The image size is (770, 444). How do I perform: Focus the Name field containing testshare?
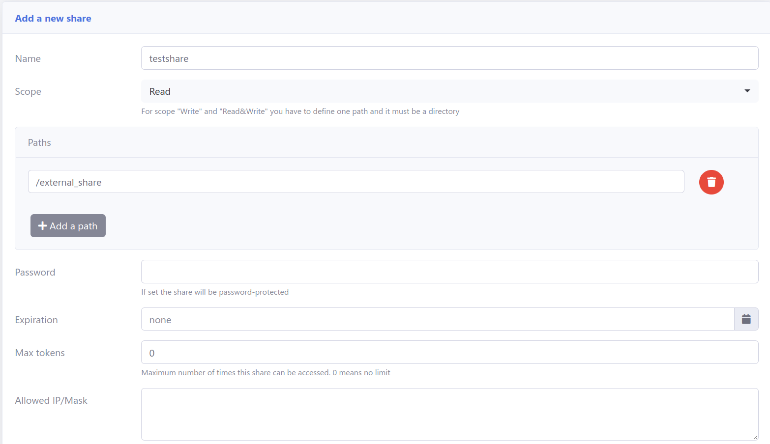(x=449, y=58)
